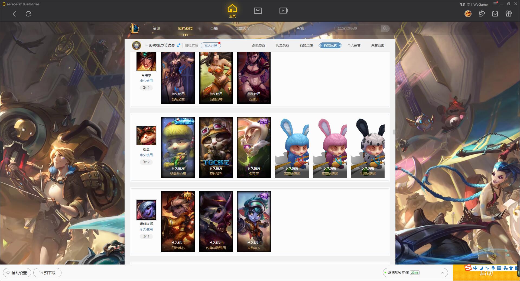Expand the collapsed left side panel arrow
This screenshot has height=281, width=520.
tap(1, 151)
